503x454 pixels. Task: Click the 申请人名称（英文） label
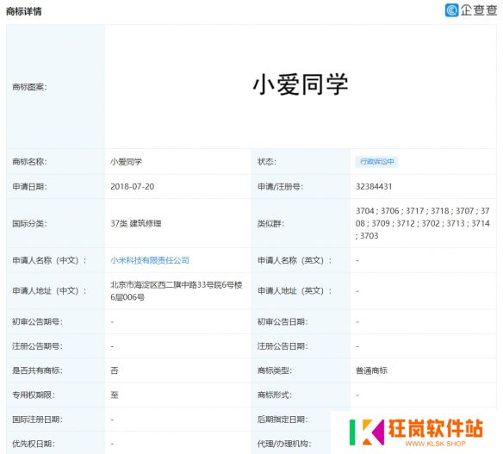coord(295,260)
